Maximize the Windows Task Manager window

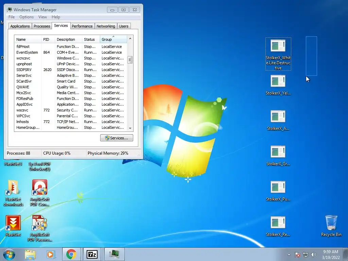pos(123,10)
